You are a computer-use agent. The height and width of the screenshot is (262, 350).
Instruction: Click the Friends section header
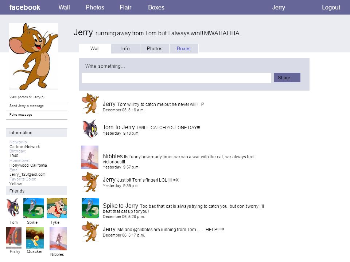click(36, 191)
